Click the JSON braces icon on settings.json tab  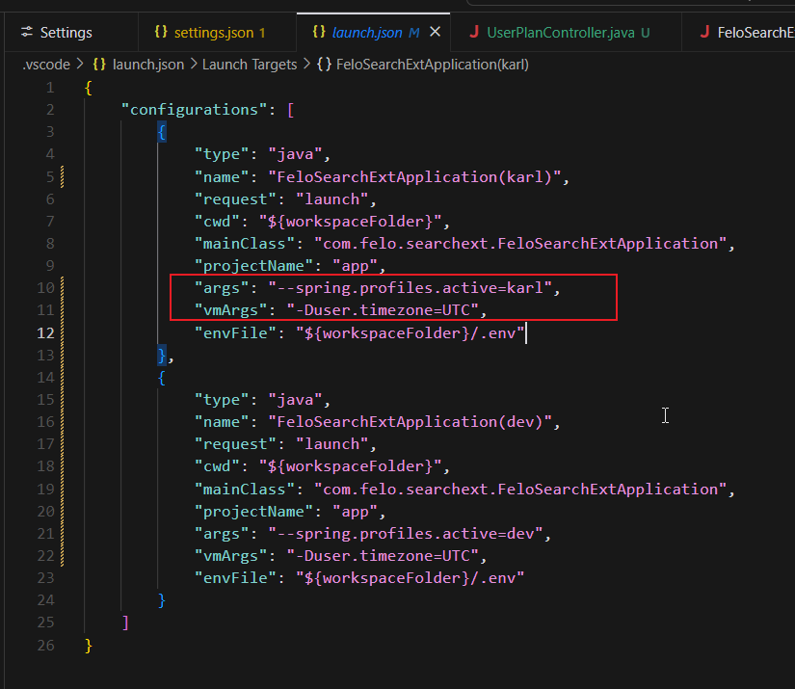(x=161, y=32)
